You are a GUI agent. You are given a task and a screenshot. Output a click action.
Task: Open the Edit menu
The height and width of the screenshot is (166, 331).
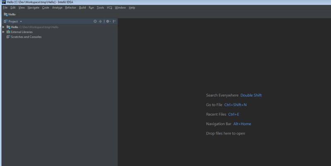click(x=13, y=7)
